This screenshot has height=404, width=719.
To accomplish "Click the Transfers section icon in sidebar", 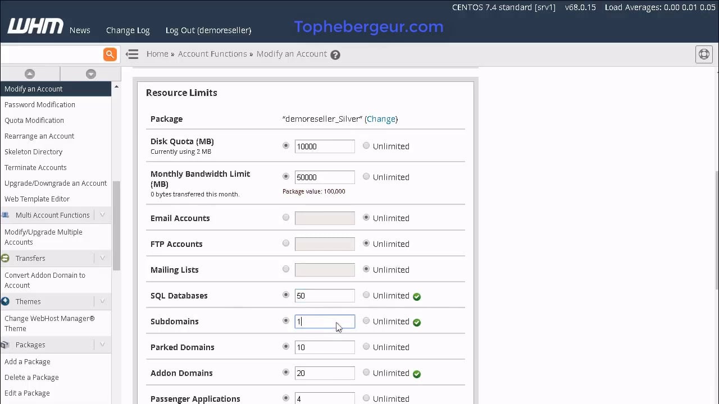I will pyautogui.click(x=5, y=258).
